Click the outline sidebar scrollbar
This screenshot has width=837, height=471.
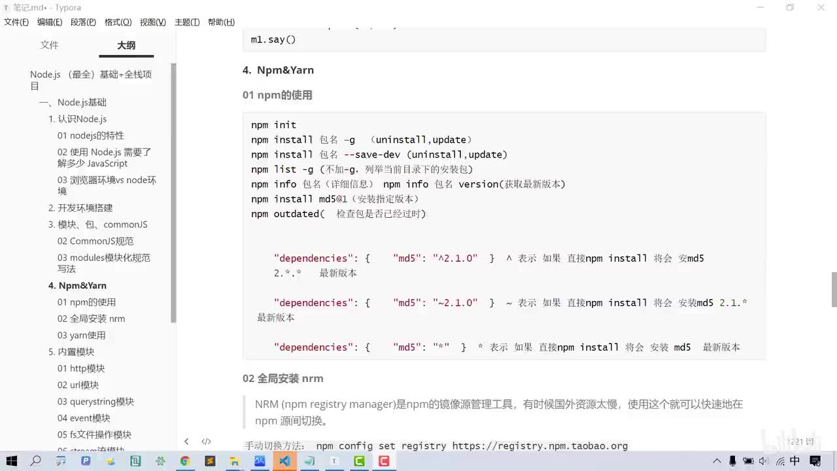point(173,193)
